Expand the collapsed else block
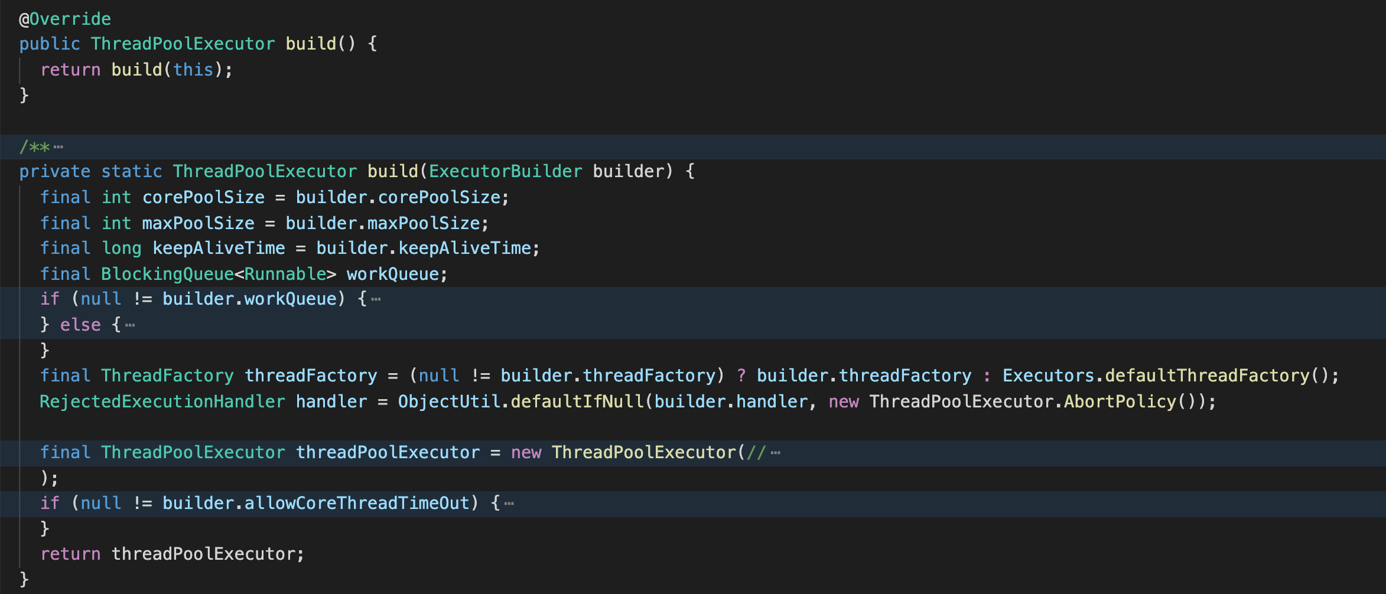This screenshot has width=1386, height=594. pyautogui.click(x=130, y=325)
